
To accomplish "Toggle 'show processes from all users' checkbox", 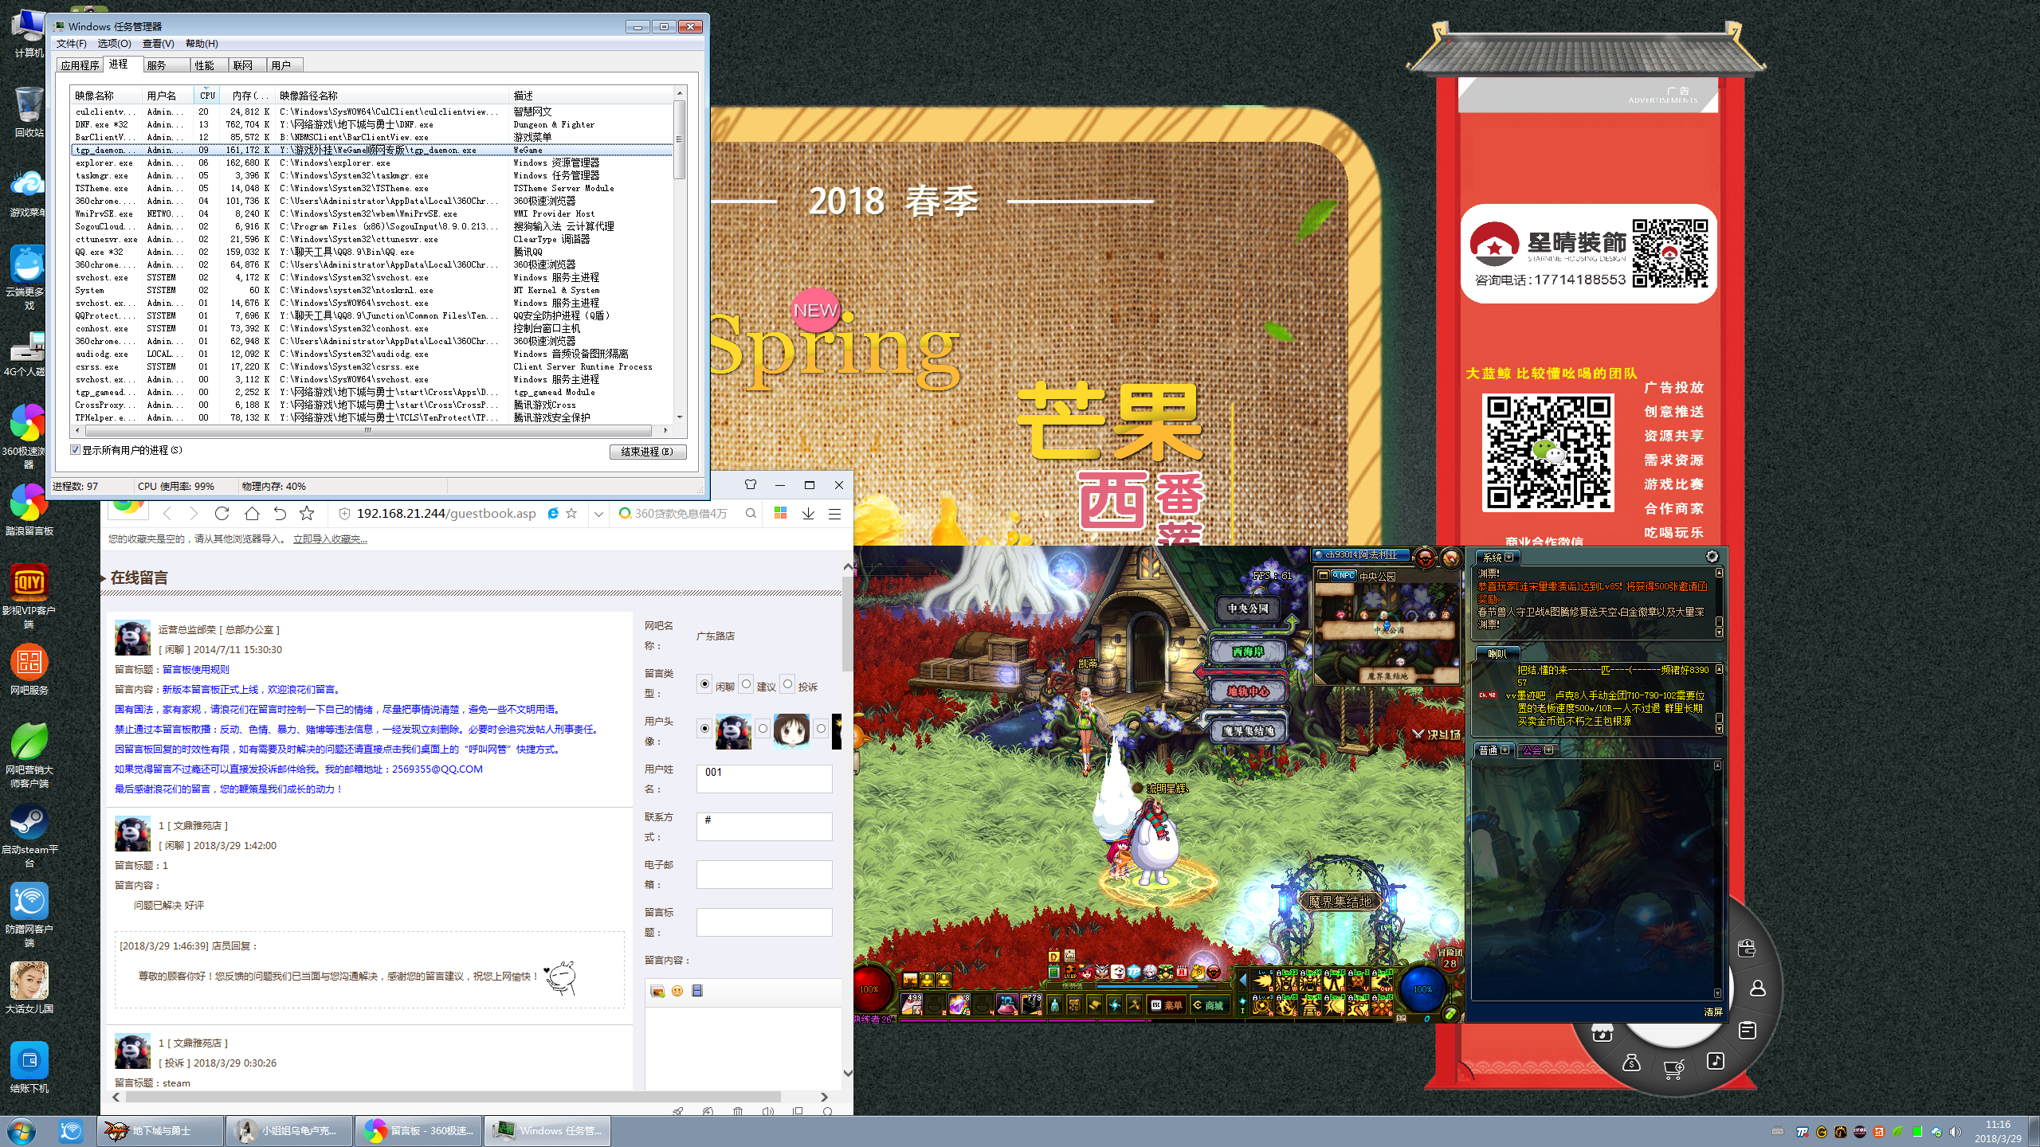I will pyautogui.click(x=76, y=450).
